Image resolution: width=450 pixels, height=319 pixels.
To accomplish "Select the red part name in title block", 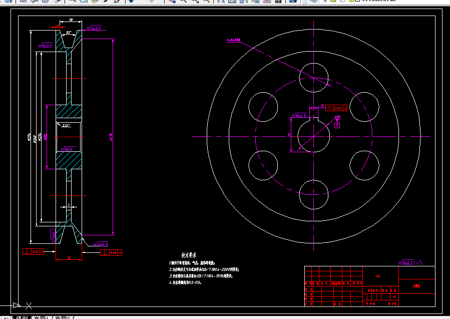I will point(416,286).
